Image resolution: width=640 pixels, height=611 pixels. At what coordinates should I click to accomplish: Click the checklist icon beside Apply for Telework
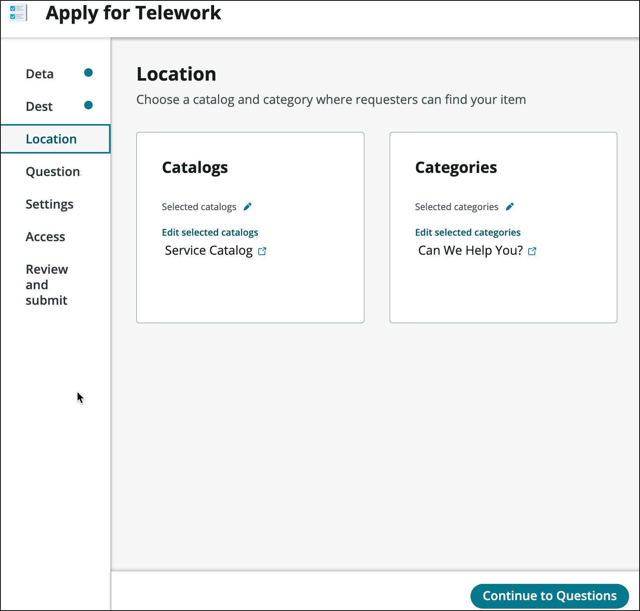(x=17, y=13)
